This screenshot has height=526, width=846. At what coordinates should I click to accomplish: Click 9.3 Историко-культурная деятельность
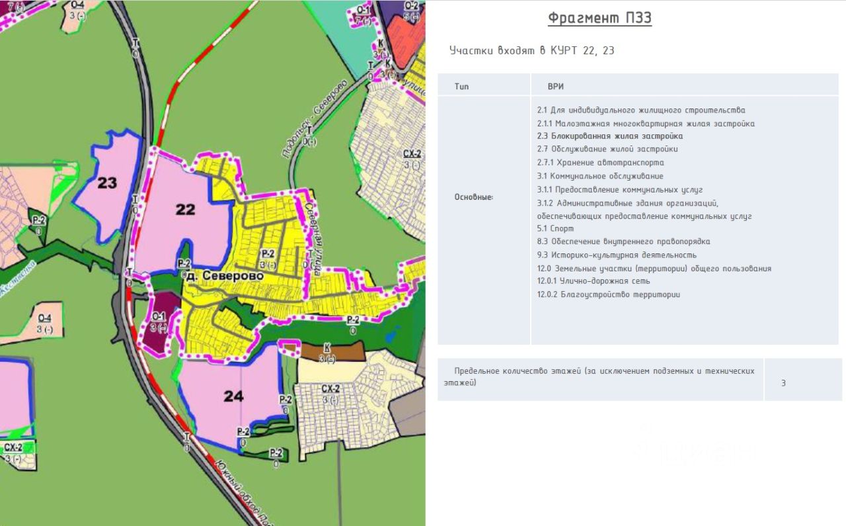click(x=617, y=255)
